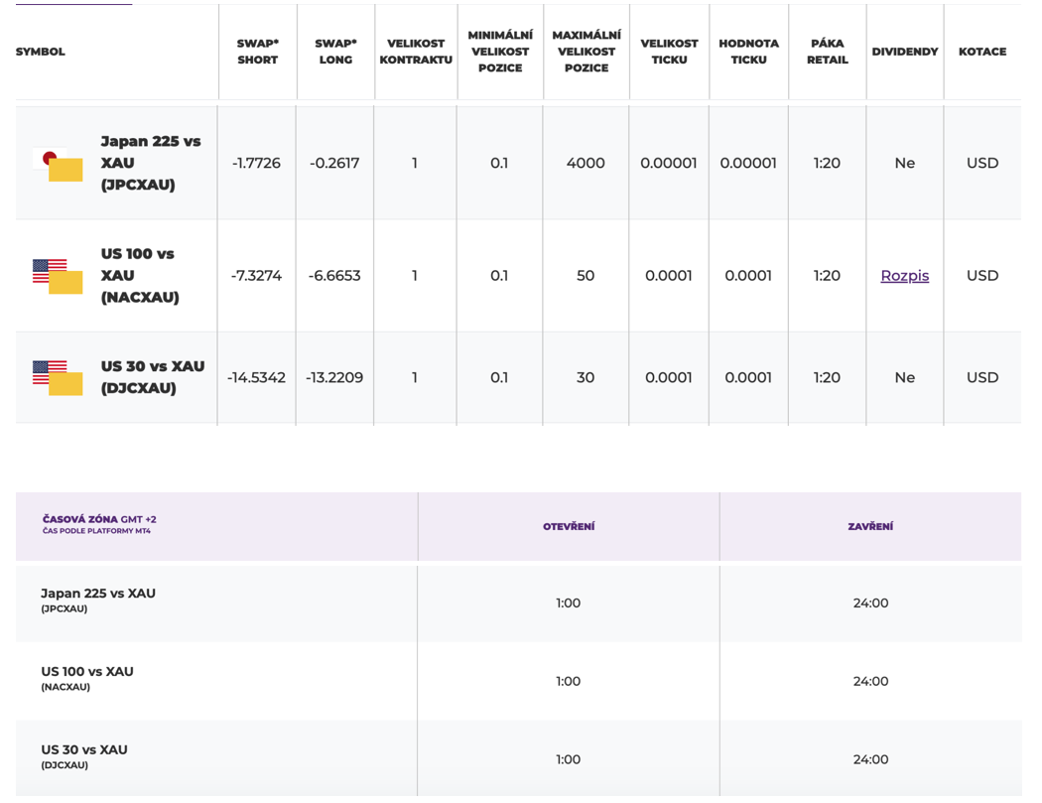Open the Rozpis dividend schedule link

click(x=904, y=276)
